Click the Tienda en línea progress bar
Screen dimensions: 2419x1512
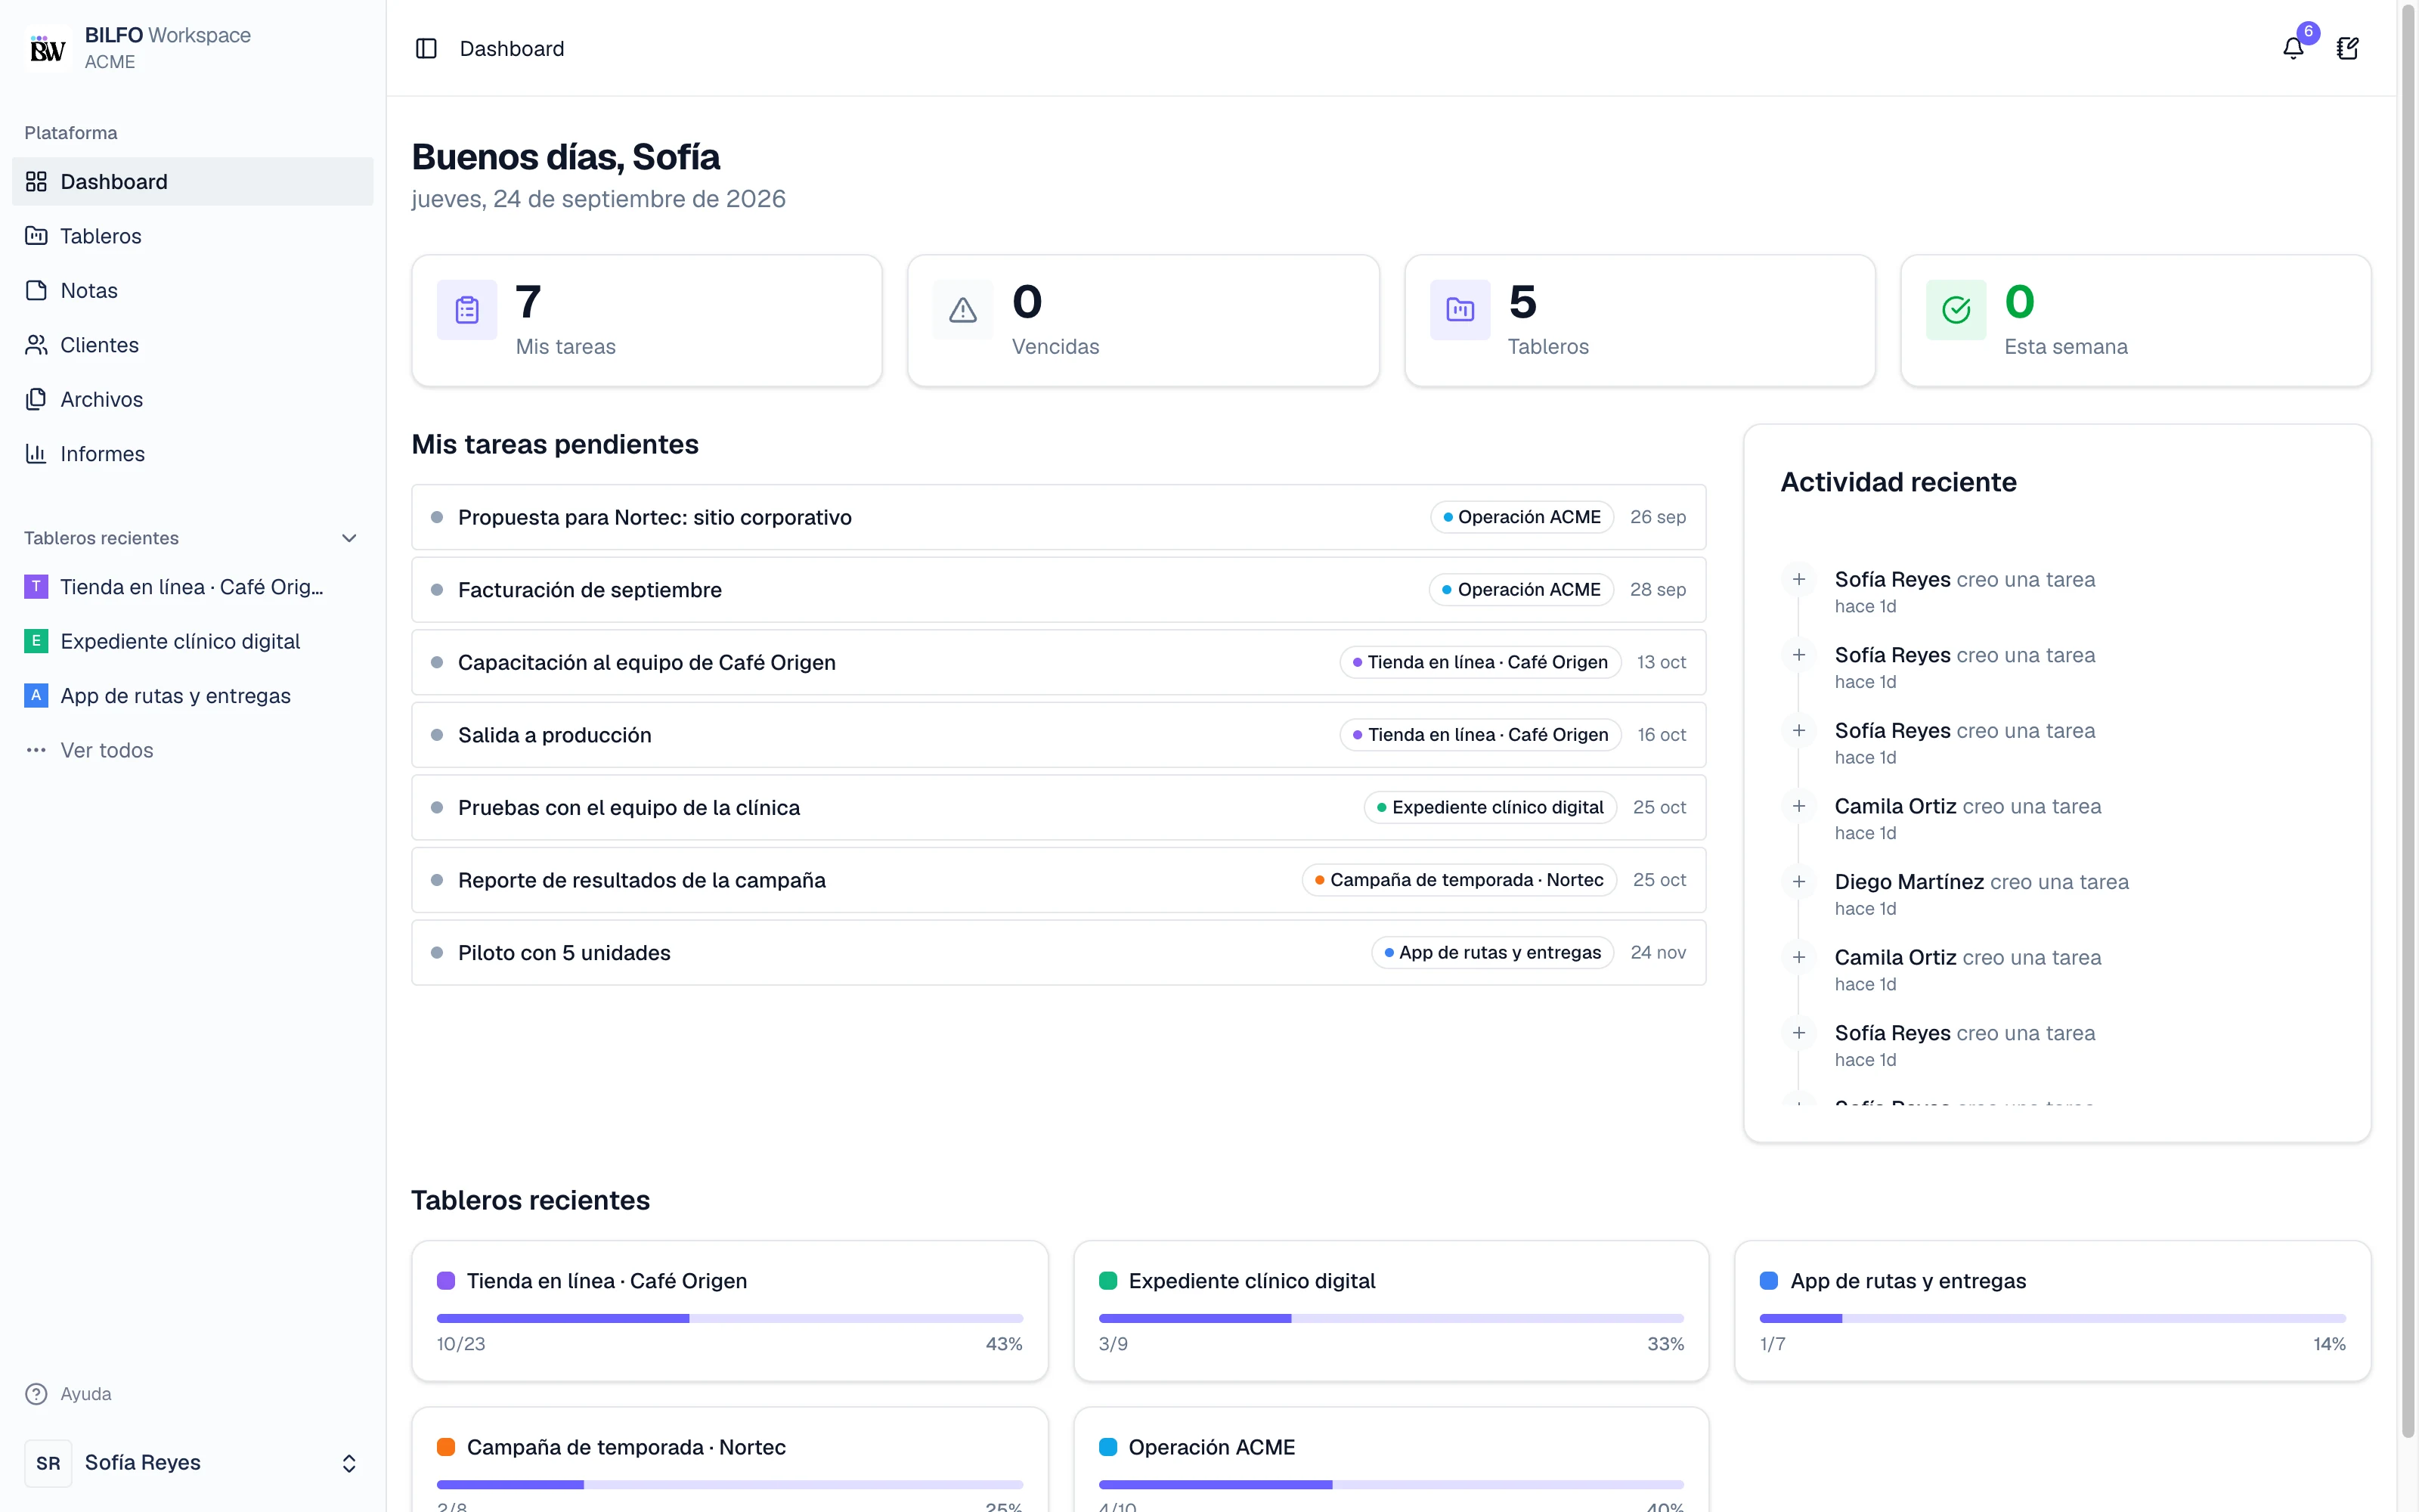[x=729, y=1318]
